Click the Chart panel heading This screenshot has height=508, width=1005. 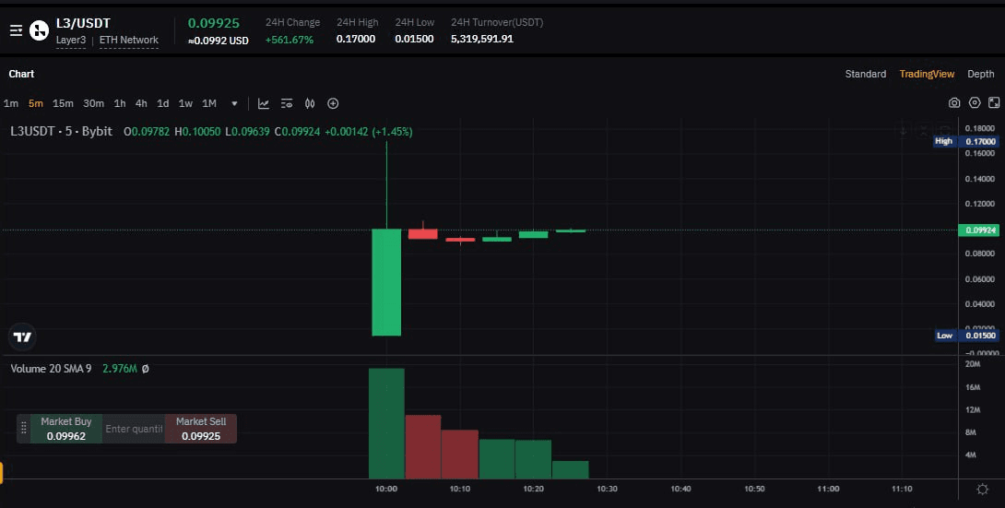pyautogui.click(x=21, y=74)
